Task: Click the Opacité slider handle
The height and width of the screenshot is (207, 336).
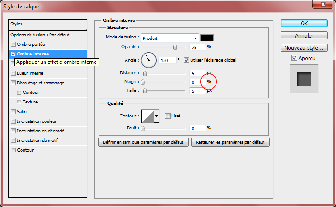Action: (x=175, y=47)
